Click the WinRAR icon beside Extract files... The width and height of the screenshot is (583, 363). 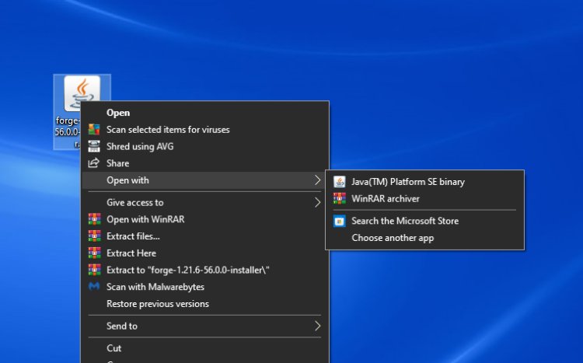coord(94,236)
